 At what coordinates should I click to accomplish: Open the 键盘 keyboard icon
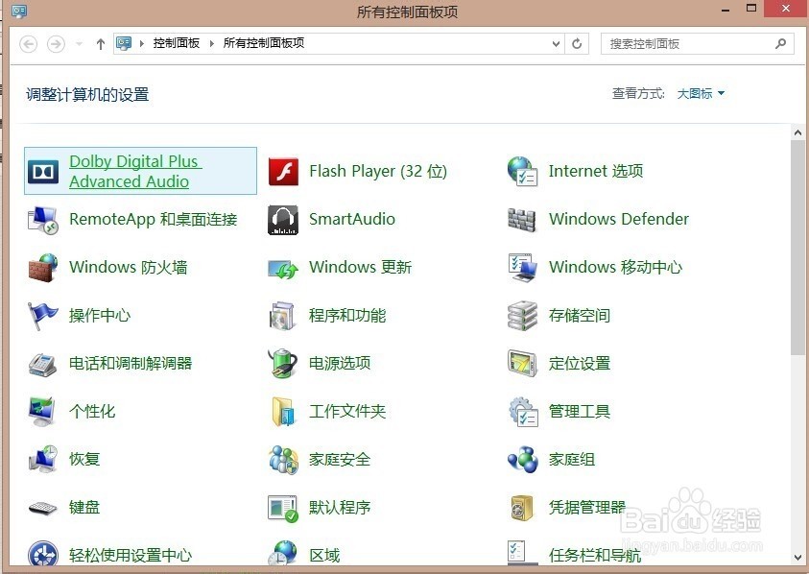(x=43, y=508)
